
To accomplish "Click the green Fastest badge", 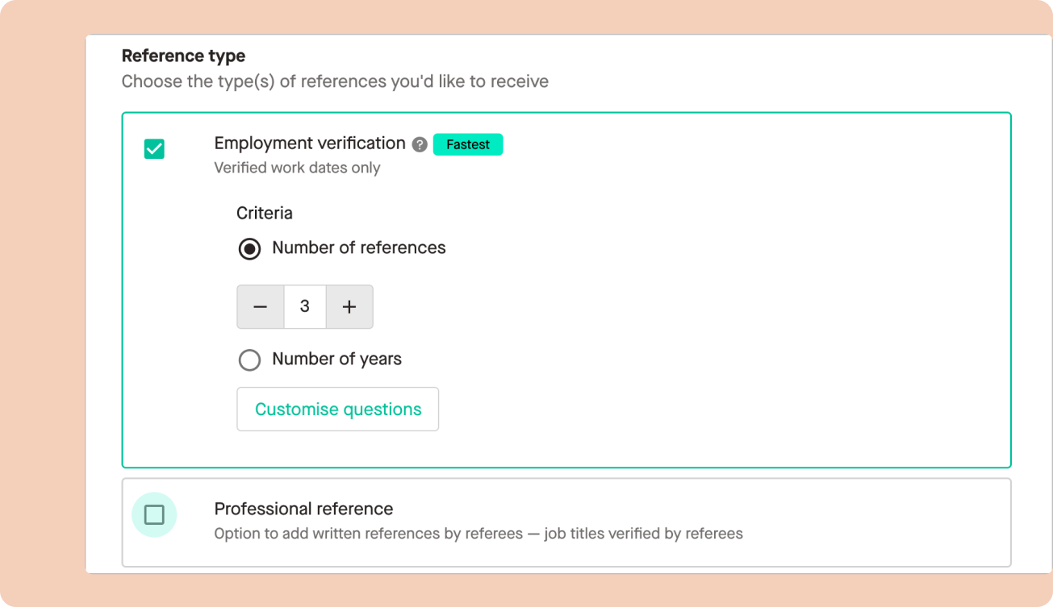I will pyautogui.click(x=468, y=144).
